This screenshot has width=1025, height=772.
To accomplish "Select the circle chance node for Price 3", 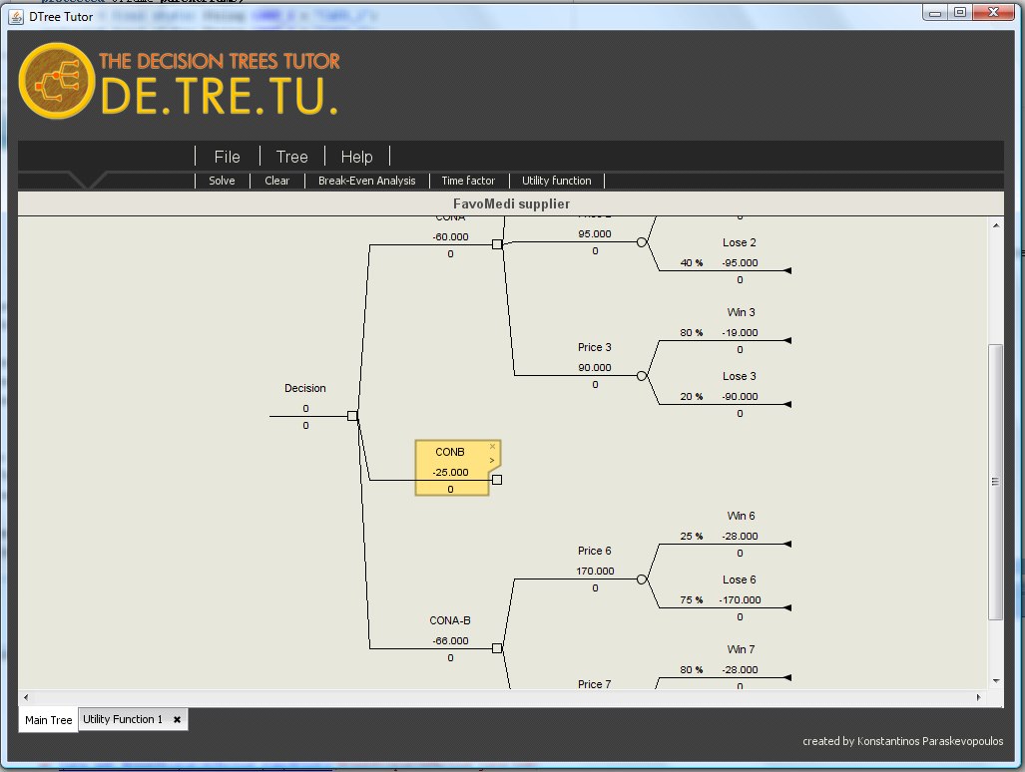I will coord(642,376).
